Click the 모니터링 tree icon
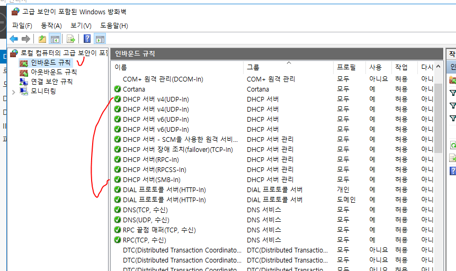456x271 pixels. click(23, 91)
